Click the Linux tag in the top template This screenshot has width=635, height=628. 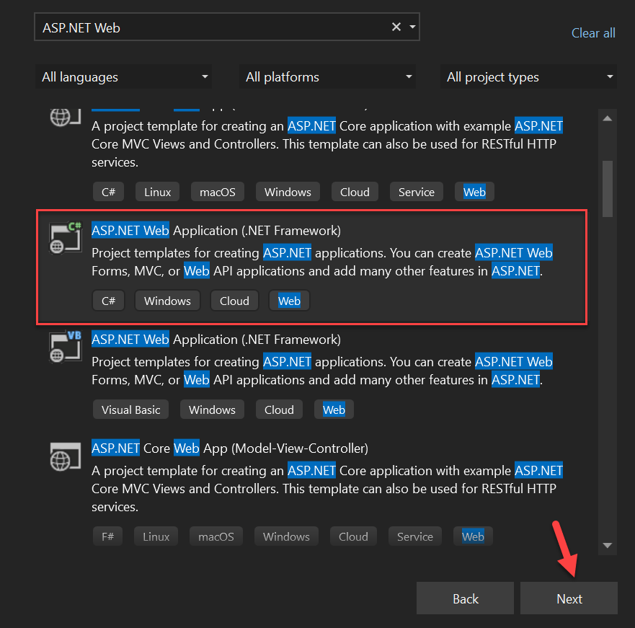158,192
